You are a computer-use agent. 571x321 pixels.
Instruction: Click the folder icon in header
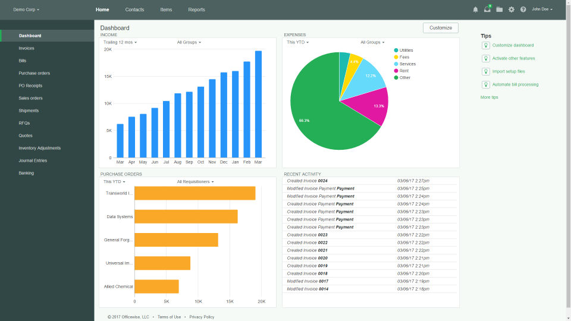click(500, 10)
